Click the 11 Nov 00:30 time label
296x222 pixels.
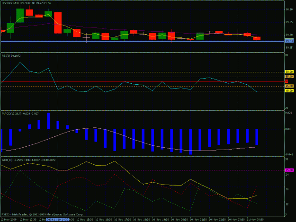(255, 220)
